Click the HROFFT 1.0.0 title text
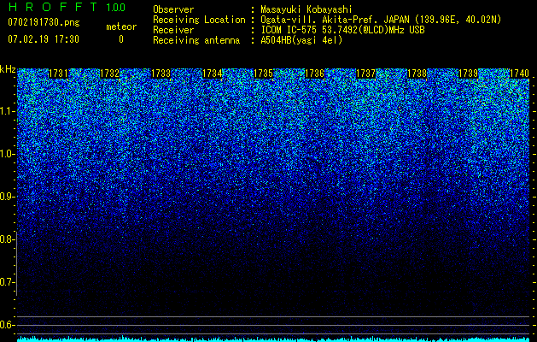 (x=67, y=7)
